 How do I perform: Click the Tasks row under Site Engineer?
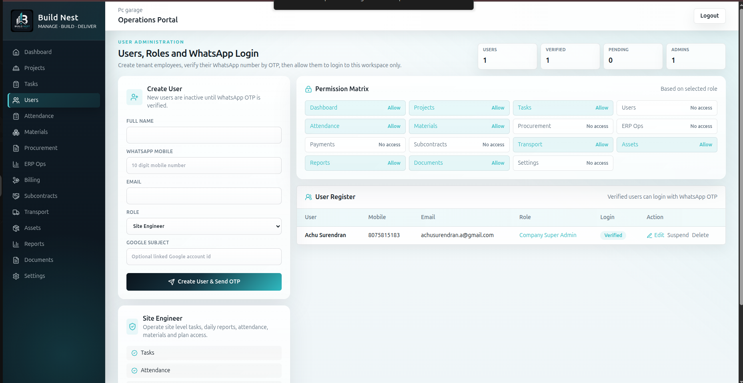point(204,353)
